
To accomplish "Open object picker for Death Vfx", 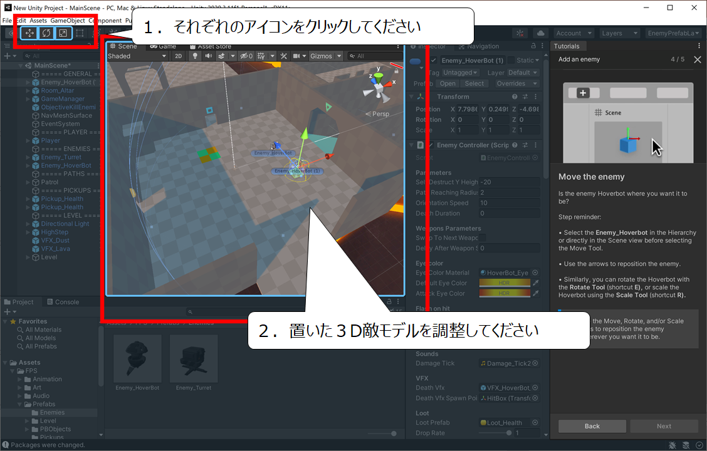I will click(535, 388).
